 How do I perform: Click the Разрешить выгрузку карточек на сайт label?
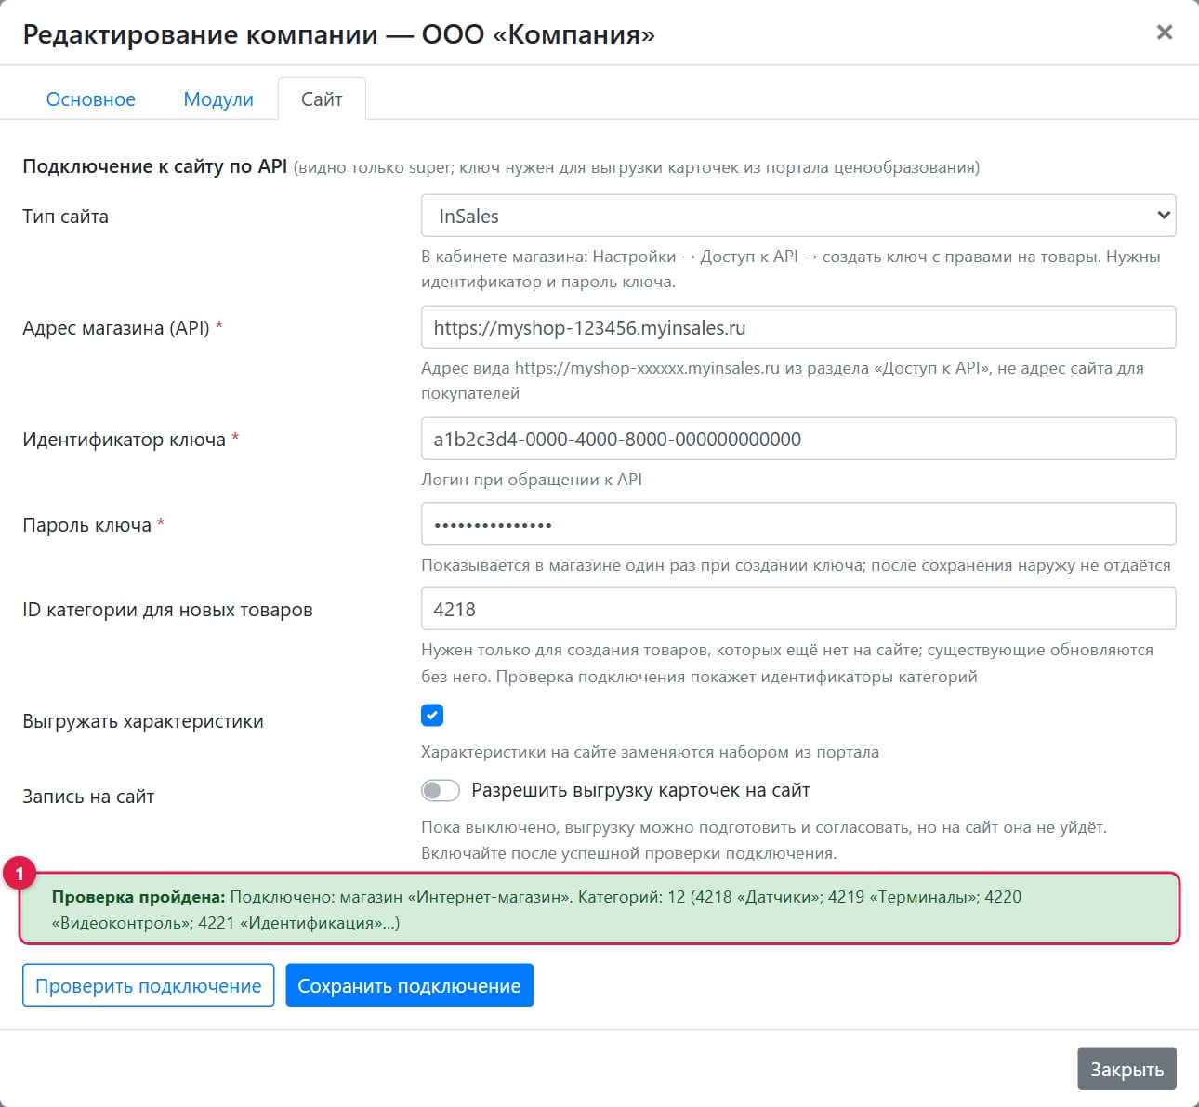[x=640, y=791]
